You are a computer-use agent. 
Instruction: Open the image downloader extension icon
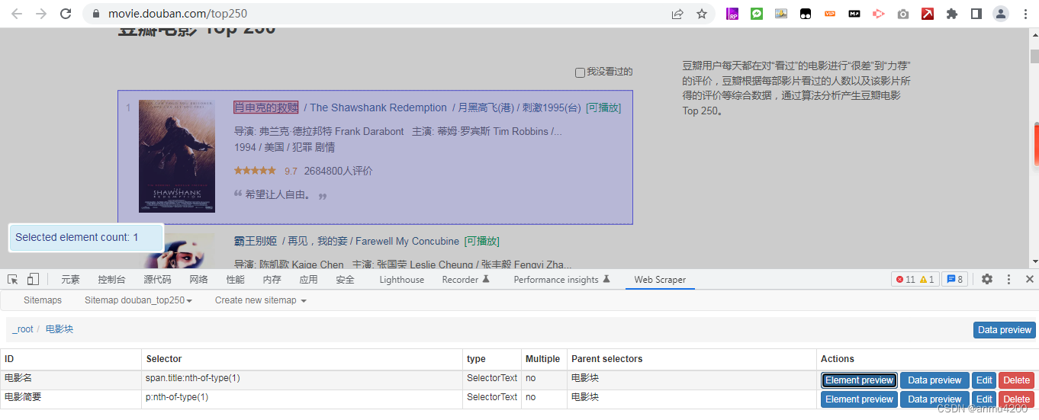(x=781, y=14)
